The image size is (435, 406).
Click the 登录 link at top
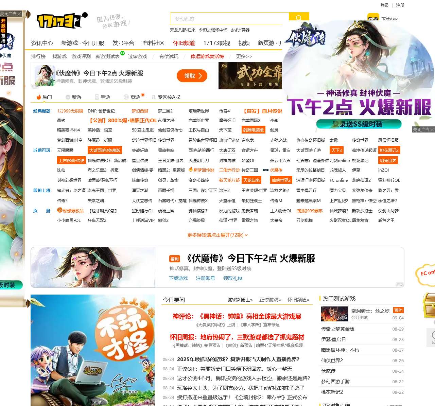tap(384, 5)
